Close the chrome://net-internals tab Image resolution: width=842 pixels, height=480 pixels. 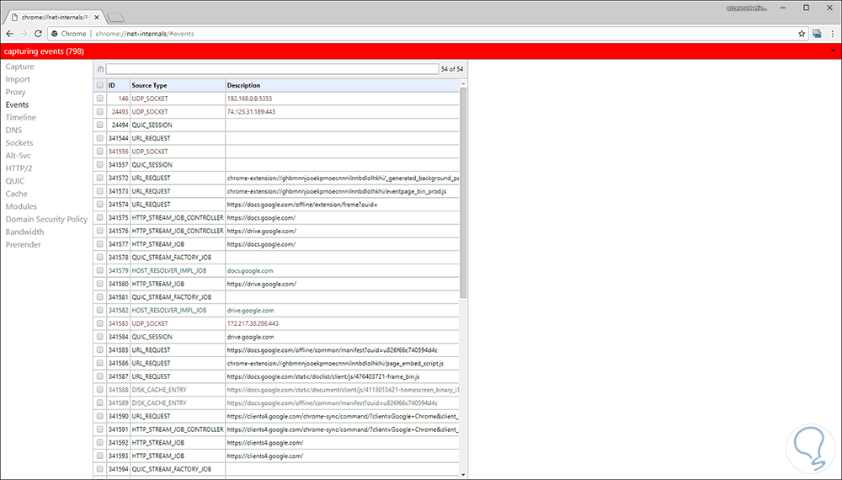coord(97,17)
